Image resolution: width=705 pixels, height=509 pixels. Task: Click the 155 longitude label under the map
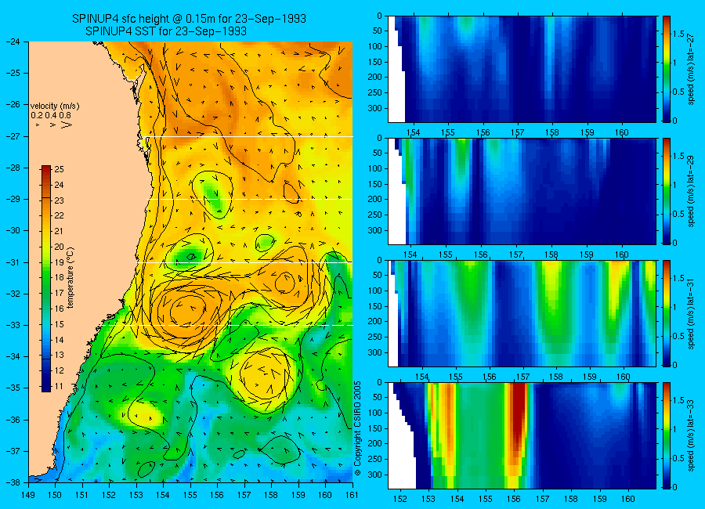pyautogui.click(x=190, y=495)
